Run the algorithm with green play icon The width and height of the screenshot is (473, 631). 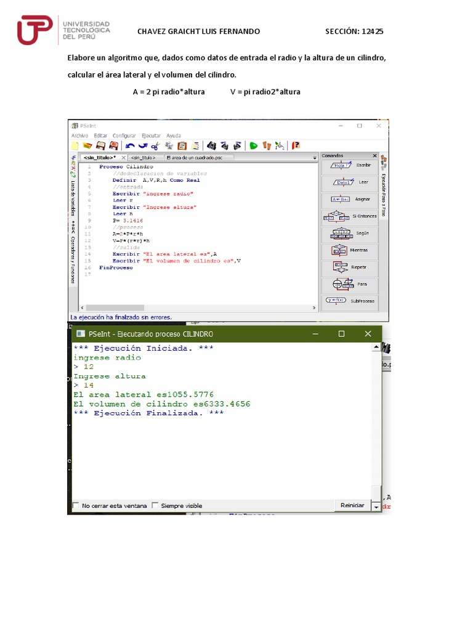click(253, 145)
